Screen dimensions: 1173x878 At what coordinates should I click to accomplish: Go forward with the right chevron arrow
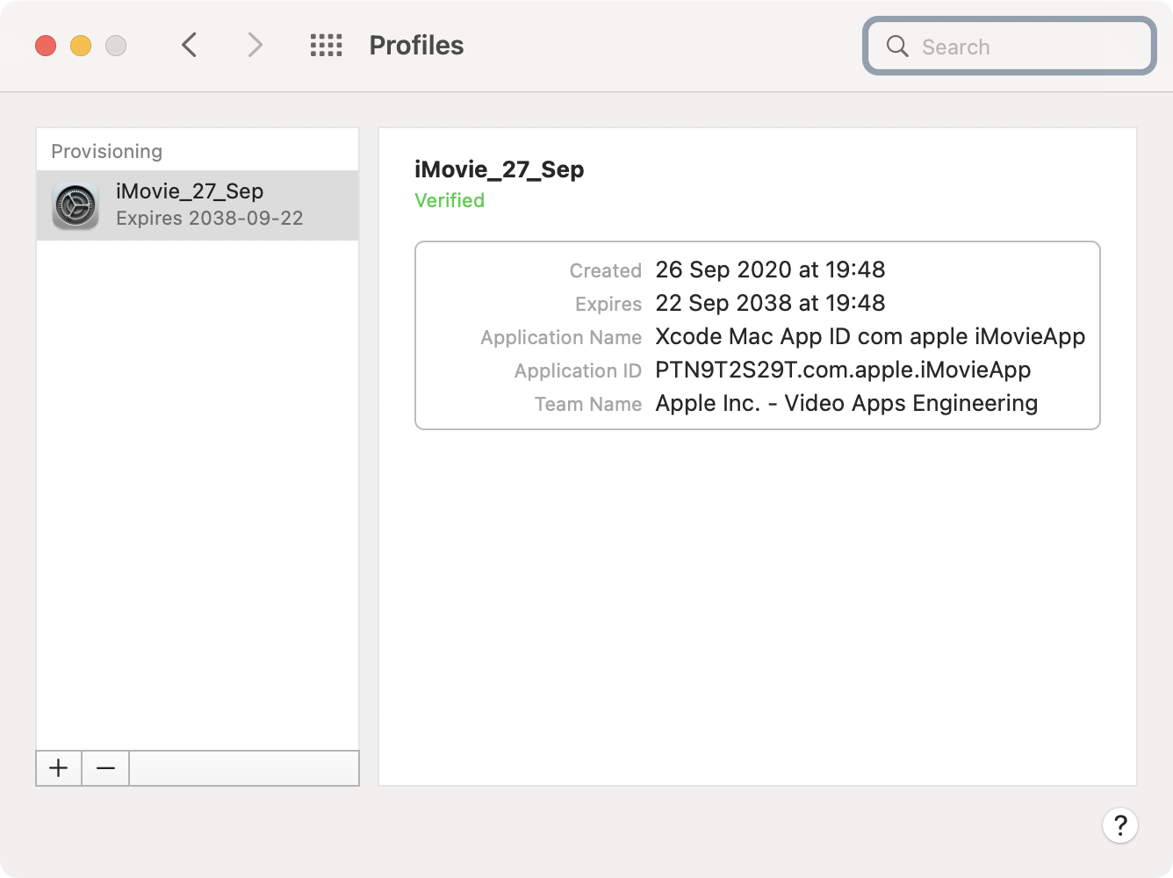(x=255, y=45)
